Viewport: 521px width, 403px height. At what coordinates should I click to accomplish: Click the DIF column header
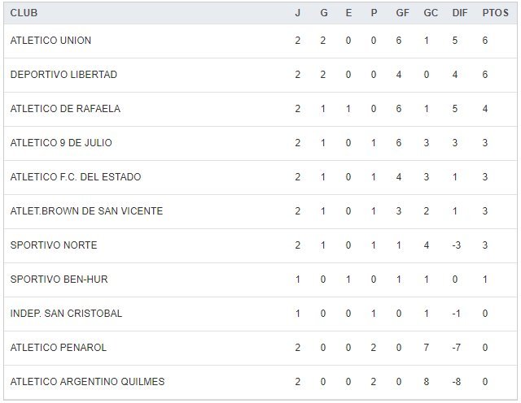(459, 13)
